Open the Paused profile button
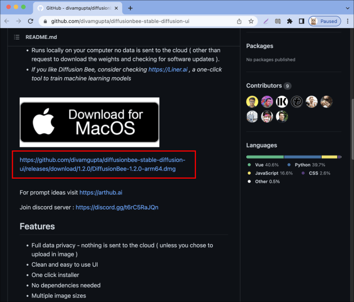This screenshot has height=302, width=354. [x=325, y=21]
